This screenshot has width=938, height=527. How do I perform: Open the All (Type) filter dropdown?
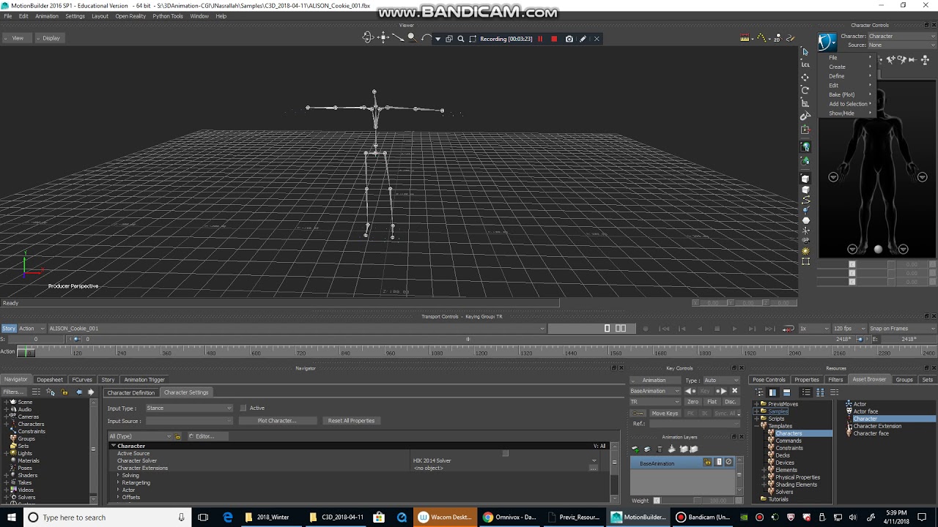[x=139, y=436]
